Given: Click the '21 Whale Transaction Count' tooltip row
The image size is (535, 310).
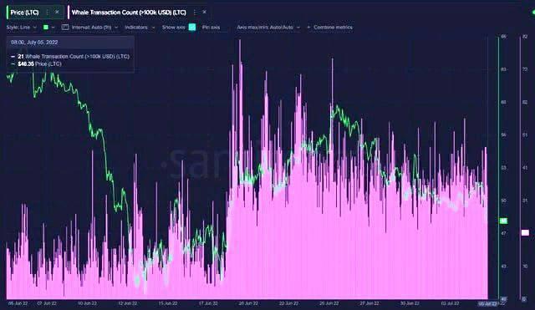Looking at the screenshot, I should tap(70, 57).
